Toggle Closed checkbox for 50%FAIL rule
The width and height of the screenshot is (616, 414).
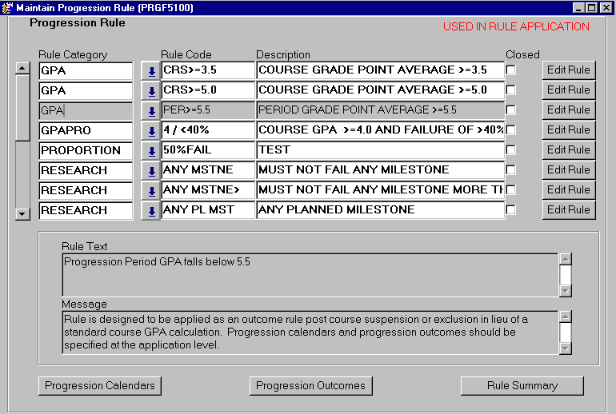coord(511,150)
